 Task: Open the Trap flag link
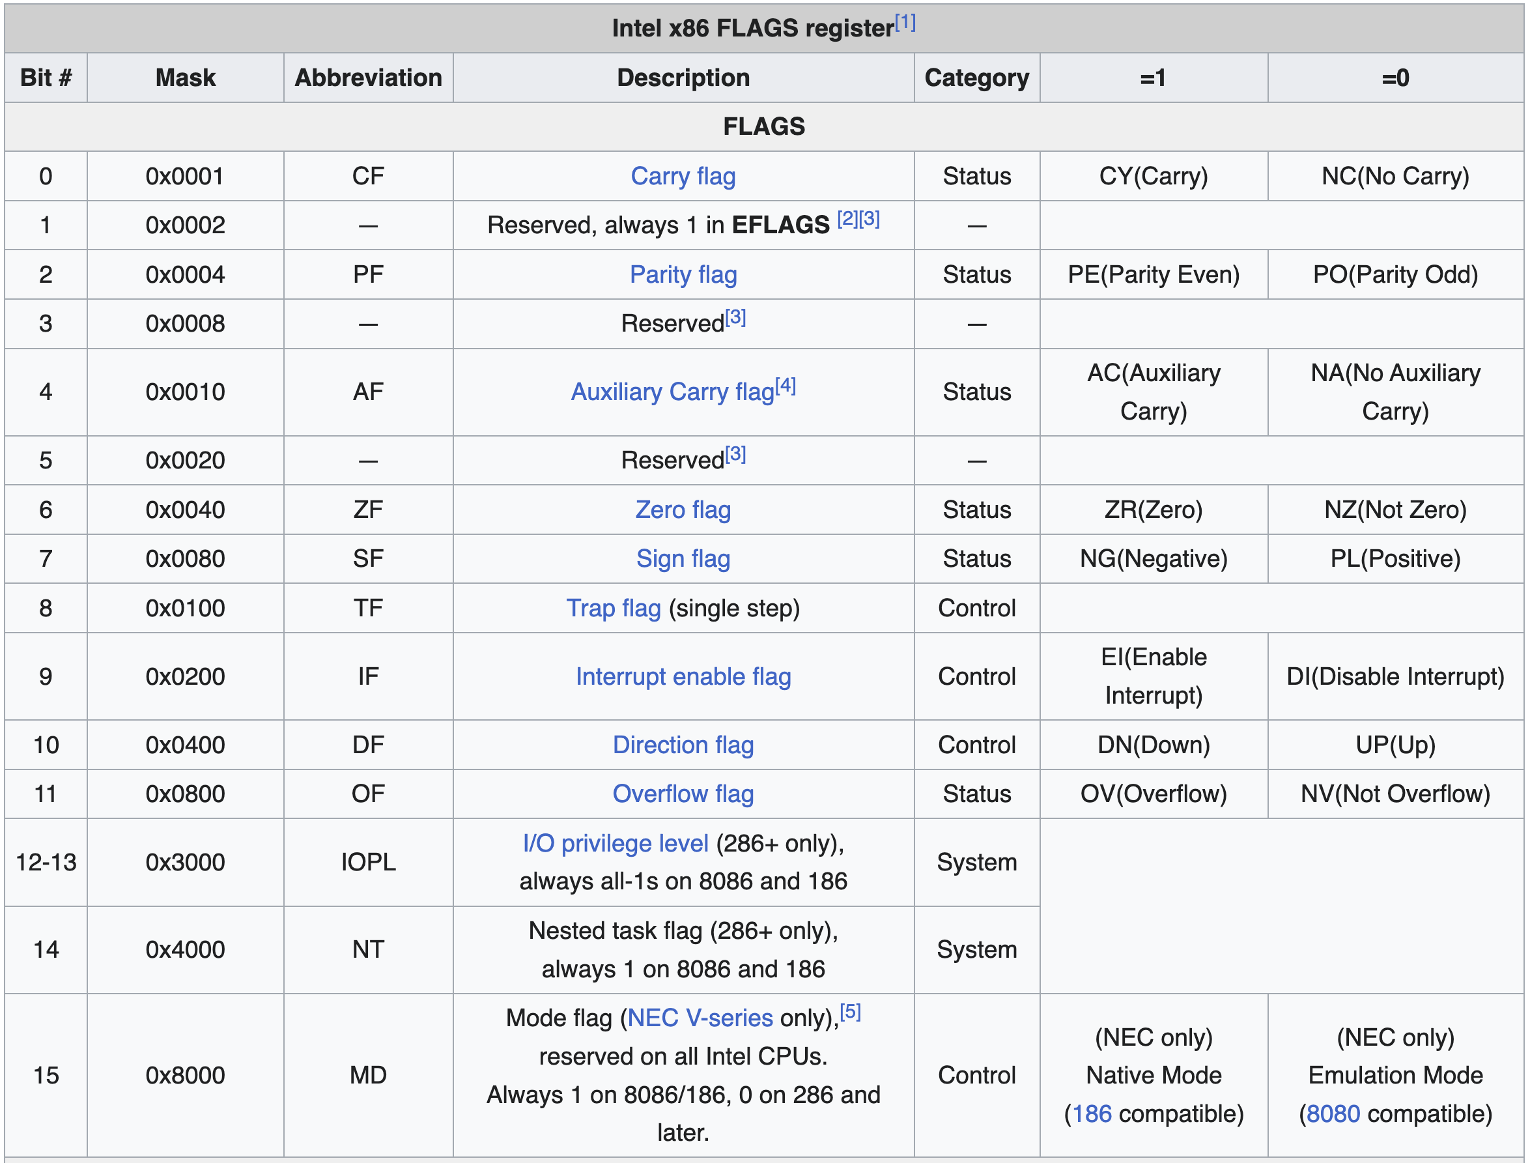click(613, 608)
